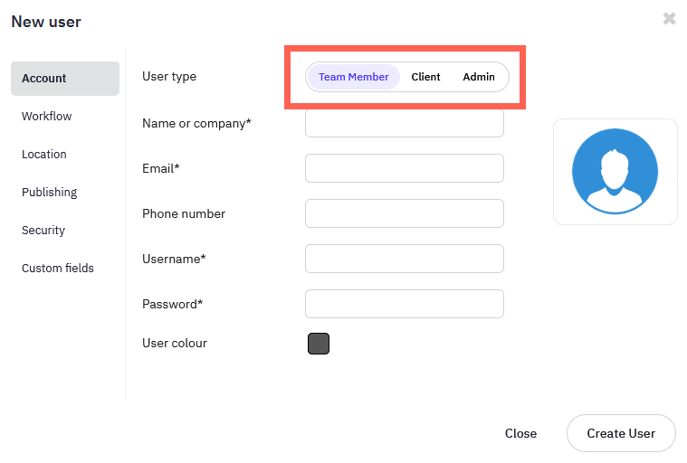This screenshot has height=463, width=687.
Task: Click the Close text button
Action: (x=520, y=433)
